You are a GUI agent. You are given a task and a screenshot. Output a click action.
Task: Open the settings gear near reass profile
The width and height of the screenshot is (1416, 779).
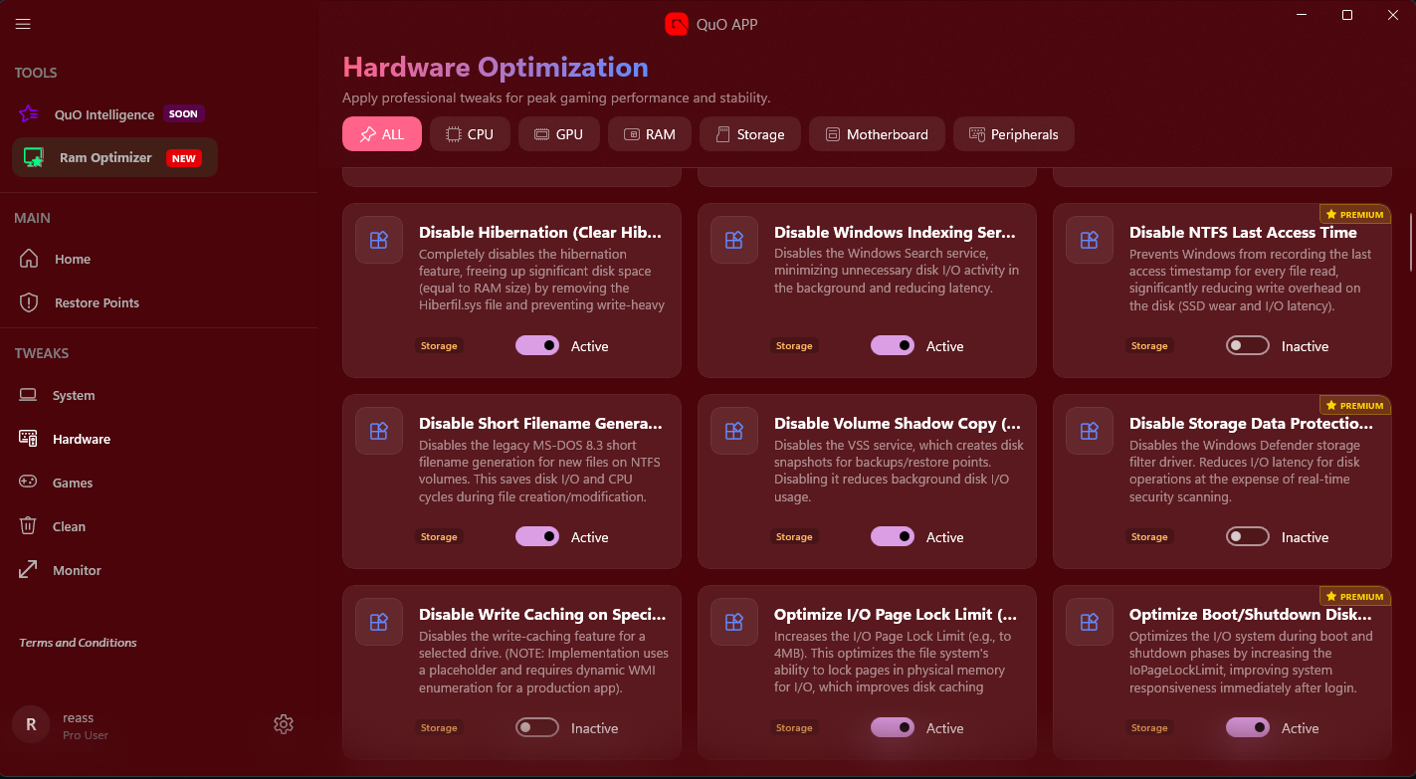[284, 724]
